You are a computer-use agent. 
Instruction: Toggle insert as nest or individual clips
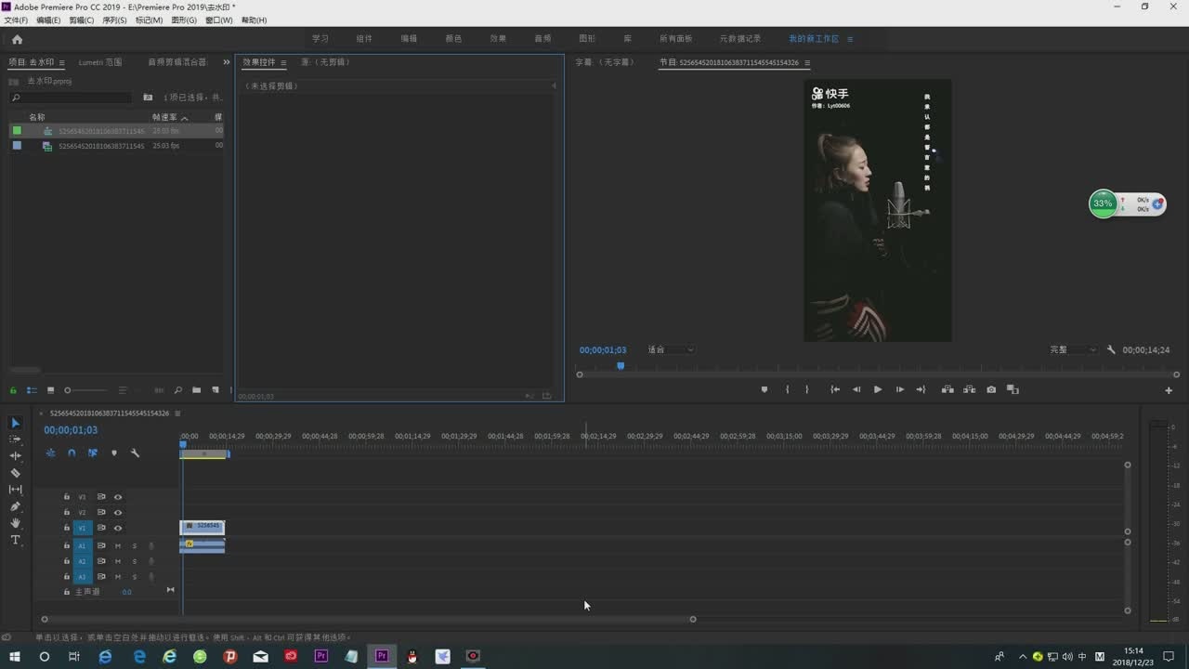pyautogui.click(x=50, y=453)
